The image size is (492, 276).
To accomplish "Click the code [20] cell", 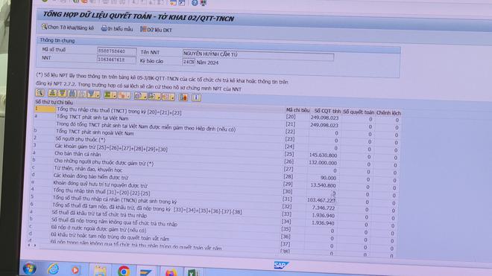I will [291, 117].
